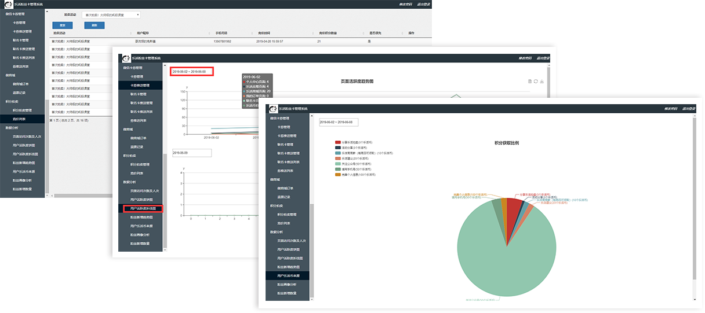Select the red-outlined 用户活跃度折线图 menu item
705x313 pixels.
click(x=140, y=208)
